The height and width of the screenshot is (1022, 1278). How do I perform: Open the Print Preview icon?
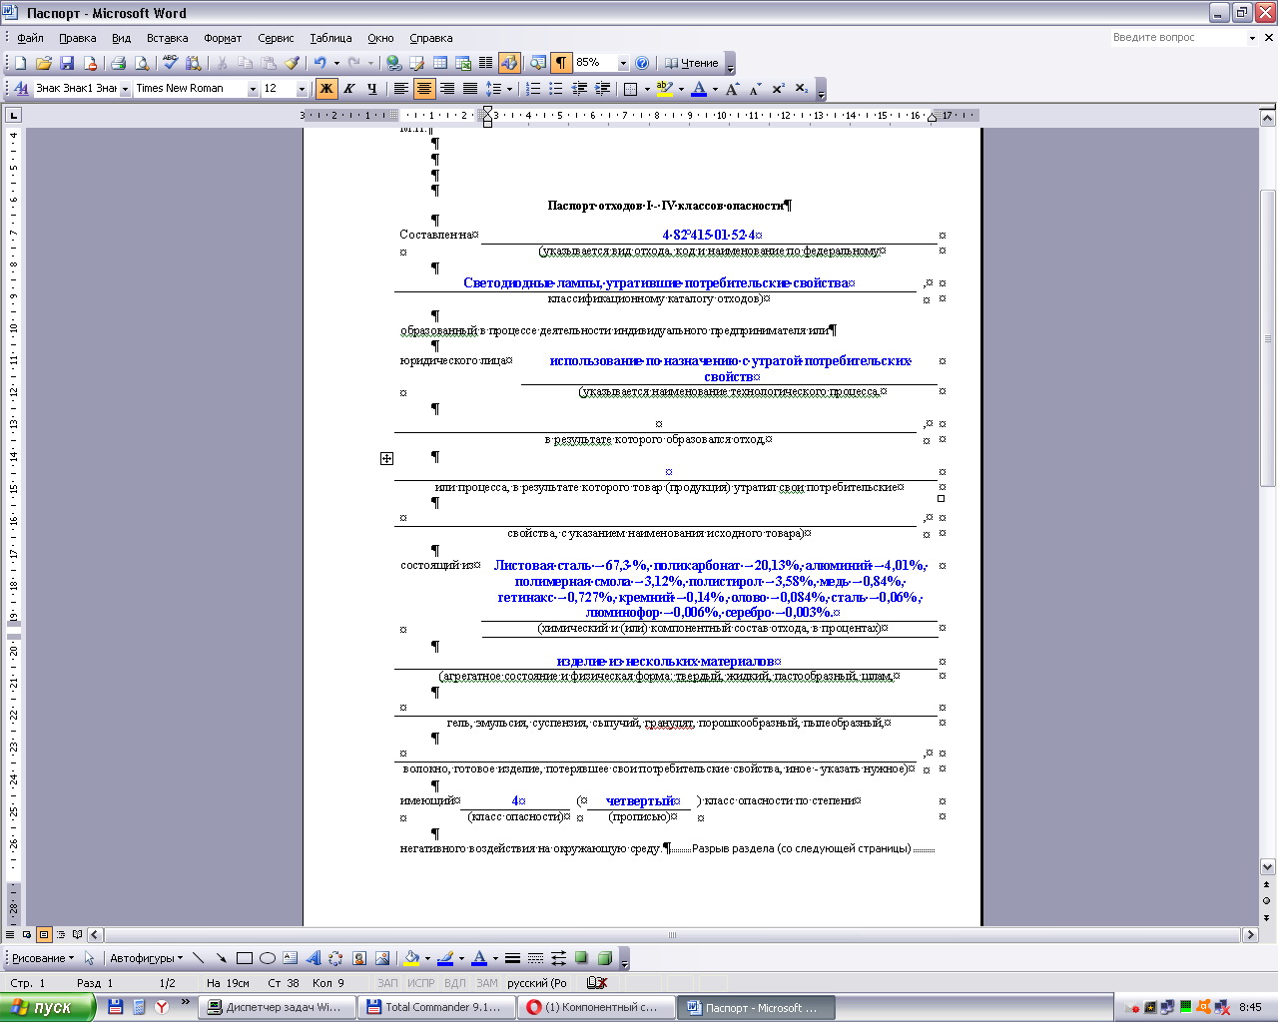point(142,63)
